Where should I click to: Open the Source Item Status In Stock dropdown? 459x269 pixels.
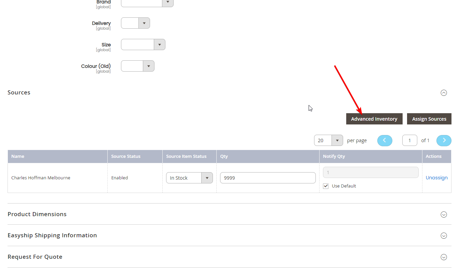[x=189, y=178]
